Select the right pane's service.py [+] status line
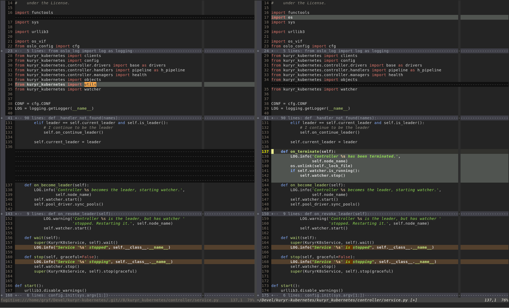Image resolution: width=509 pixels, height=308 pixels. point(337,300)
